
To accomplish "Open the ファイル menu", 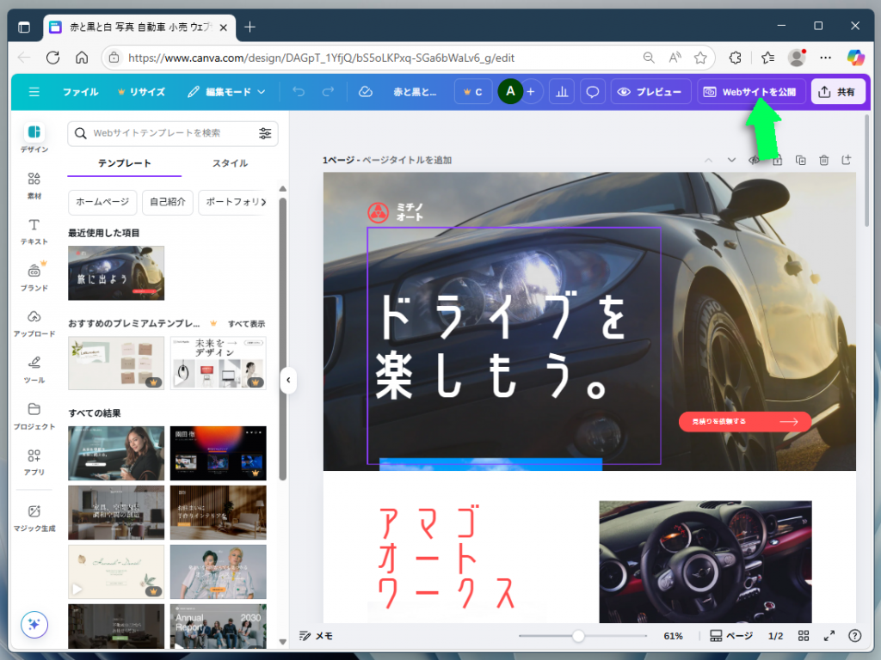I will point(80,91).
